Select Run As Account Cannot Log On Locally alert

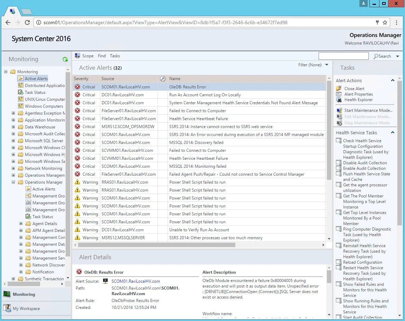point(199,95)
